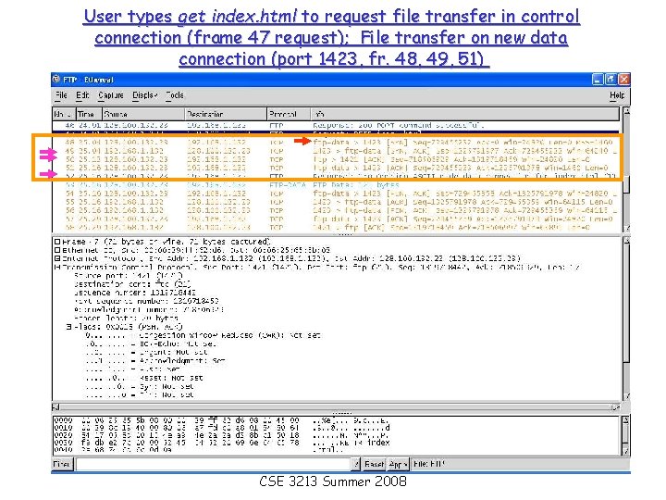Open the Edit menu
Viewport: 666px width, 500px height.
coord(82,95)
